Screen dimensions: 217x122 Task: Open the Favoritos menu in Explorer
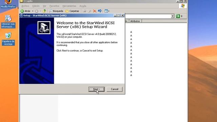54,6
